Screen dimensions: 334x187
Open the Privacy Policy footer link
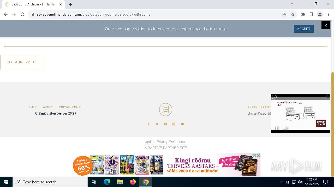pyautogui.click(x=71, y=107)
